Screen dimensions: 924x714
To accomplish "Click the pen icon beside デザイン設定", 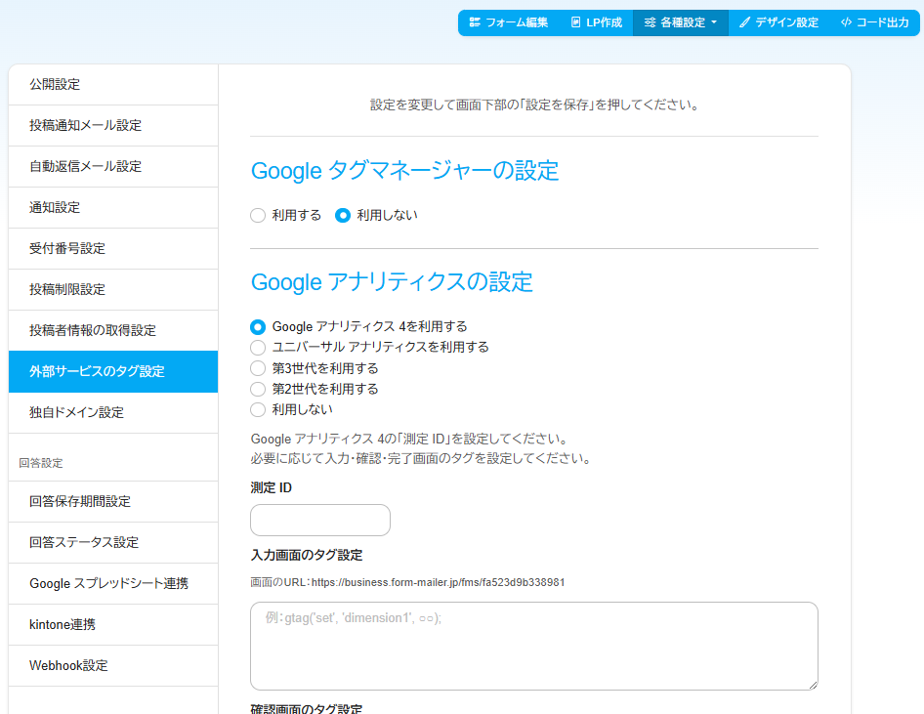I will pos(745,22).
